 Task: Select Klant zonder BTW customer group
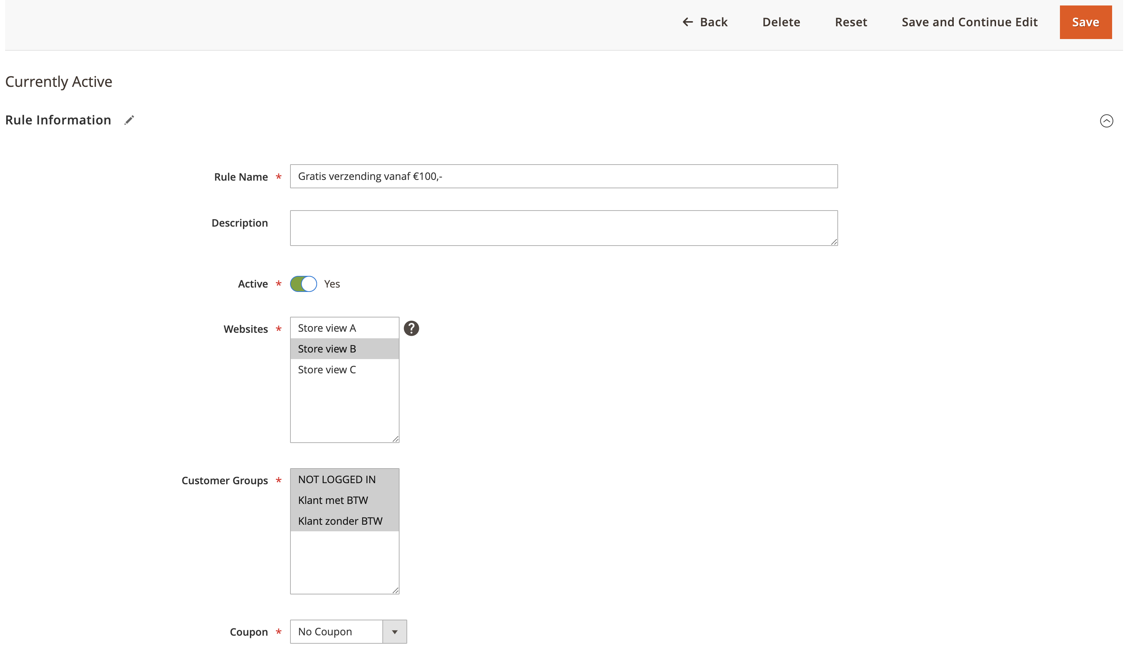tap(340, 521)
